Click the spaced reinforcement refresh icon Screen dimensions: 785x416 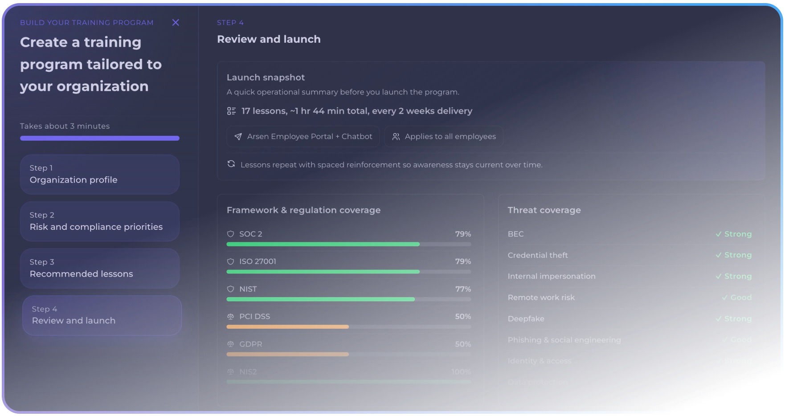231,164
